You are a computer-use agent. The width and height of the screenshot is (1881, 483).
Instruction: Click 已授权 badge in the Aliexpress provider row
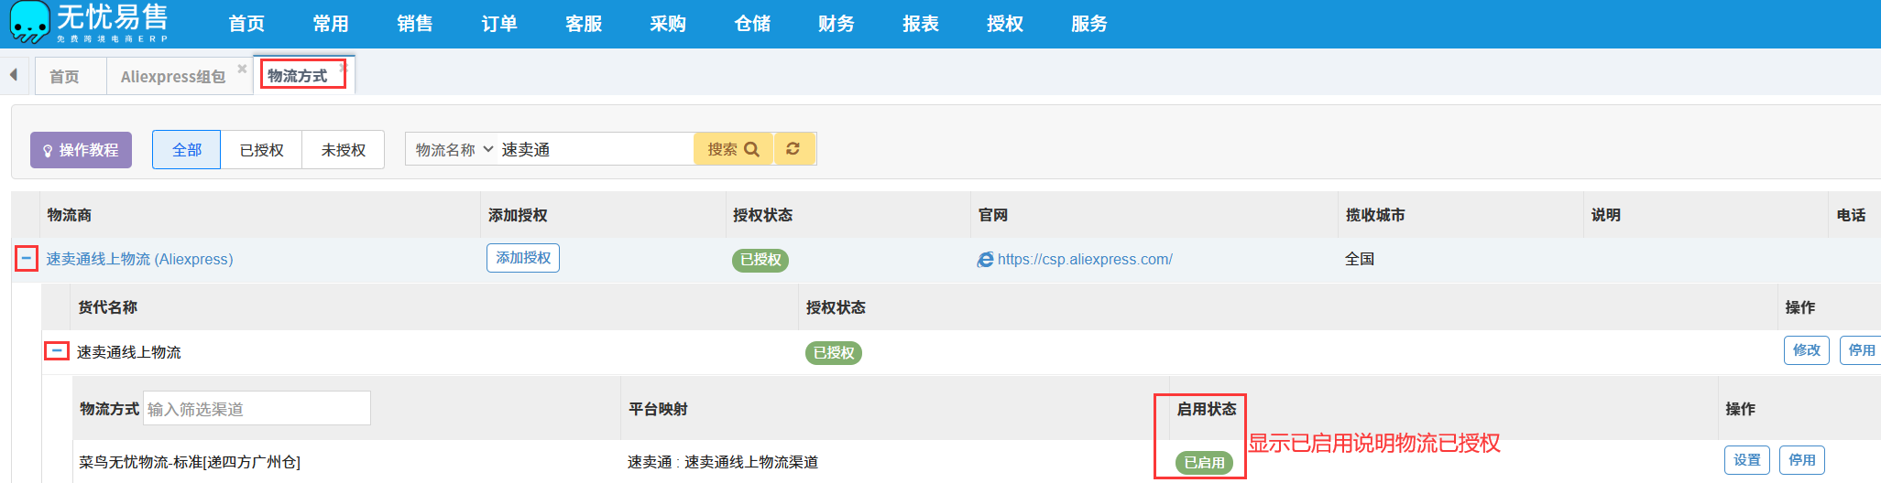[760, 260]
